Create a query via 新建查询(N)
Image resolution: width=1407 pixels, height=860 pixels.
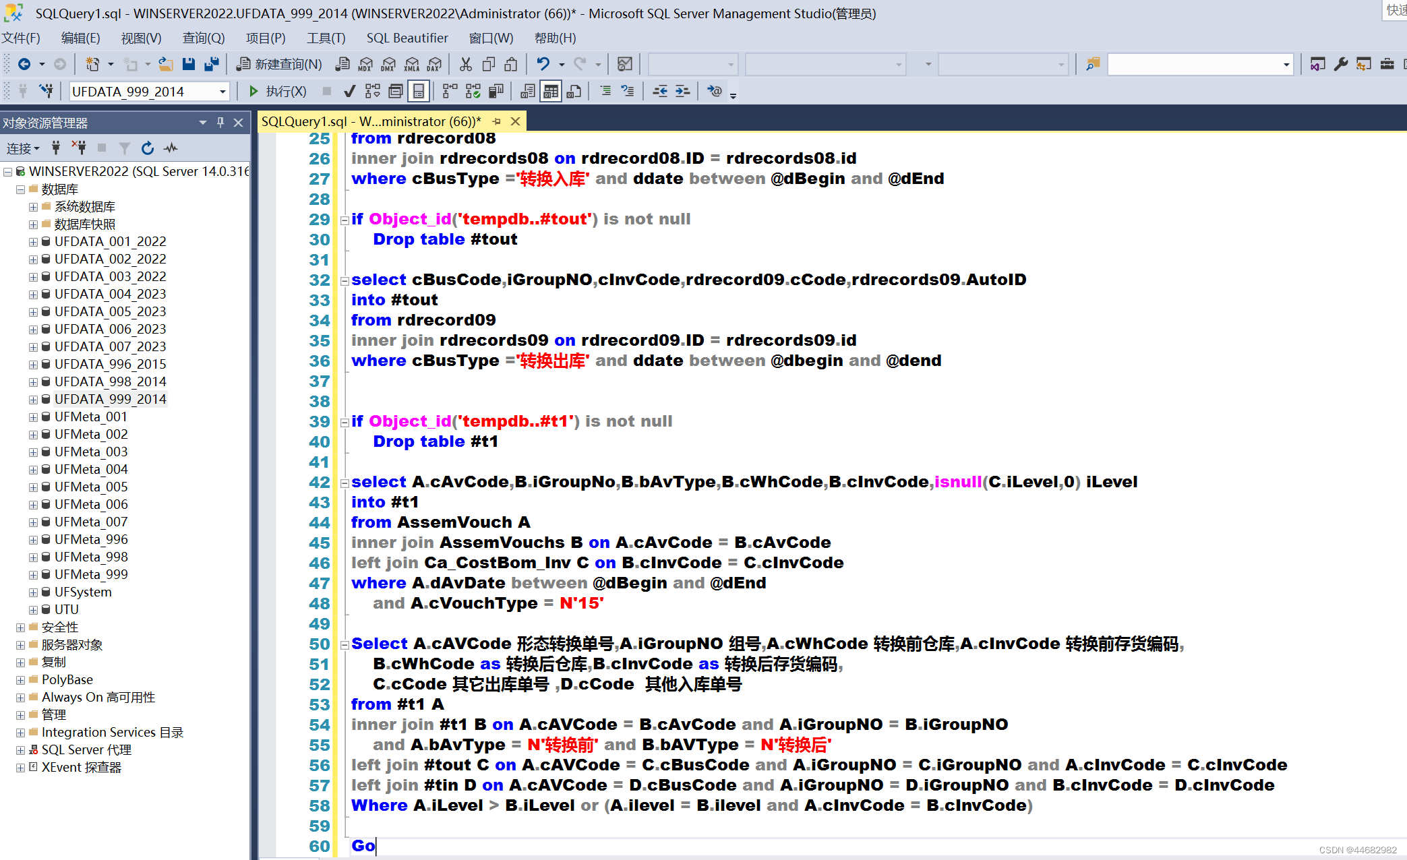coord(279,64)
